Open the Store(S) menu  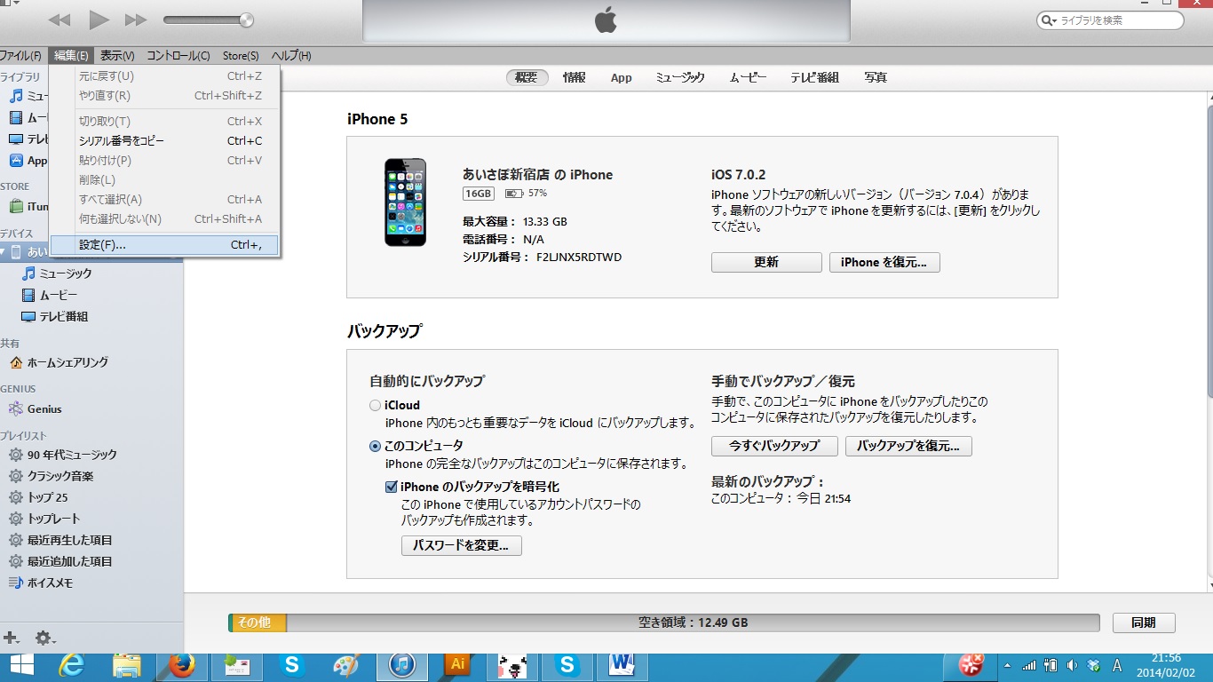coord(241,56)
